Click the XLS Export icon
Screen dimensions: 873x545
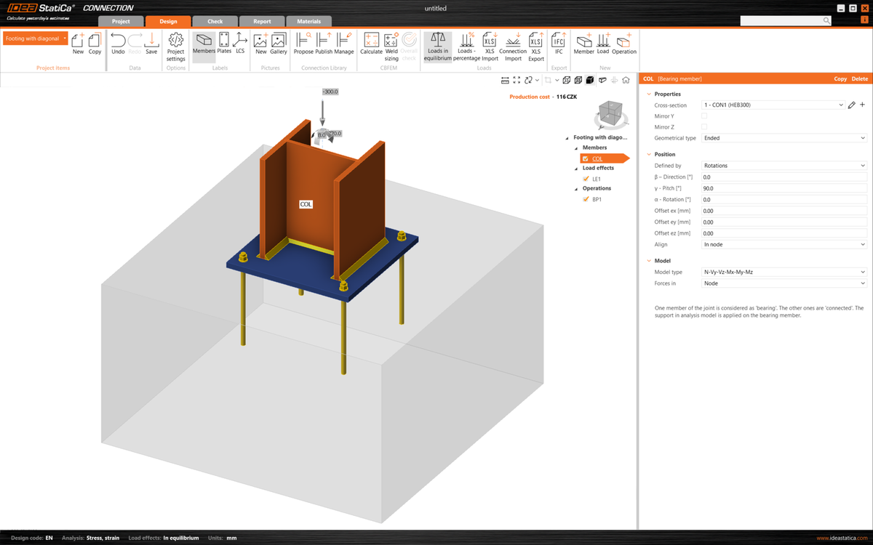point(536,45)
